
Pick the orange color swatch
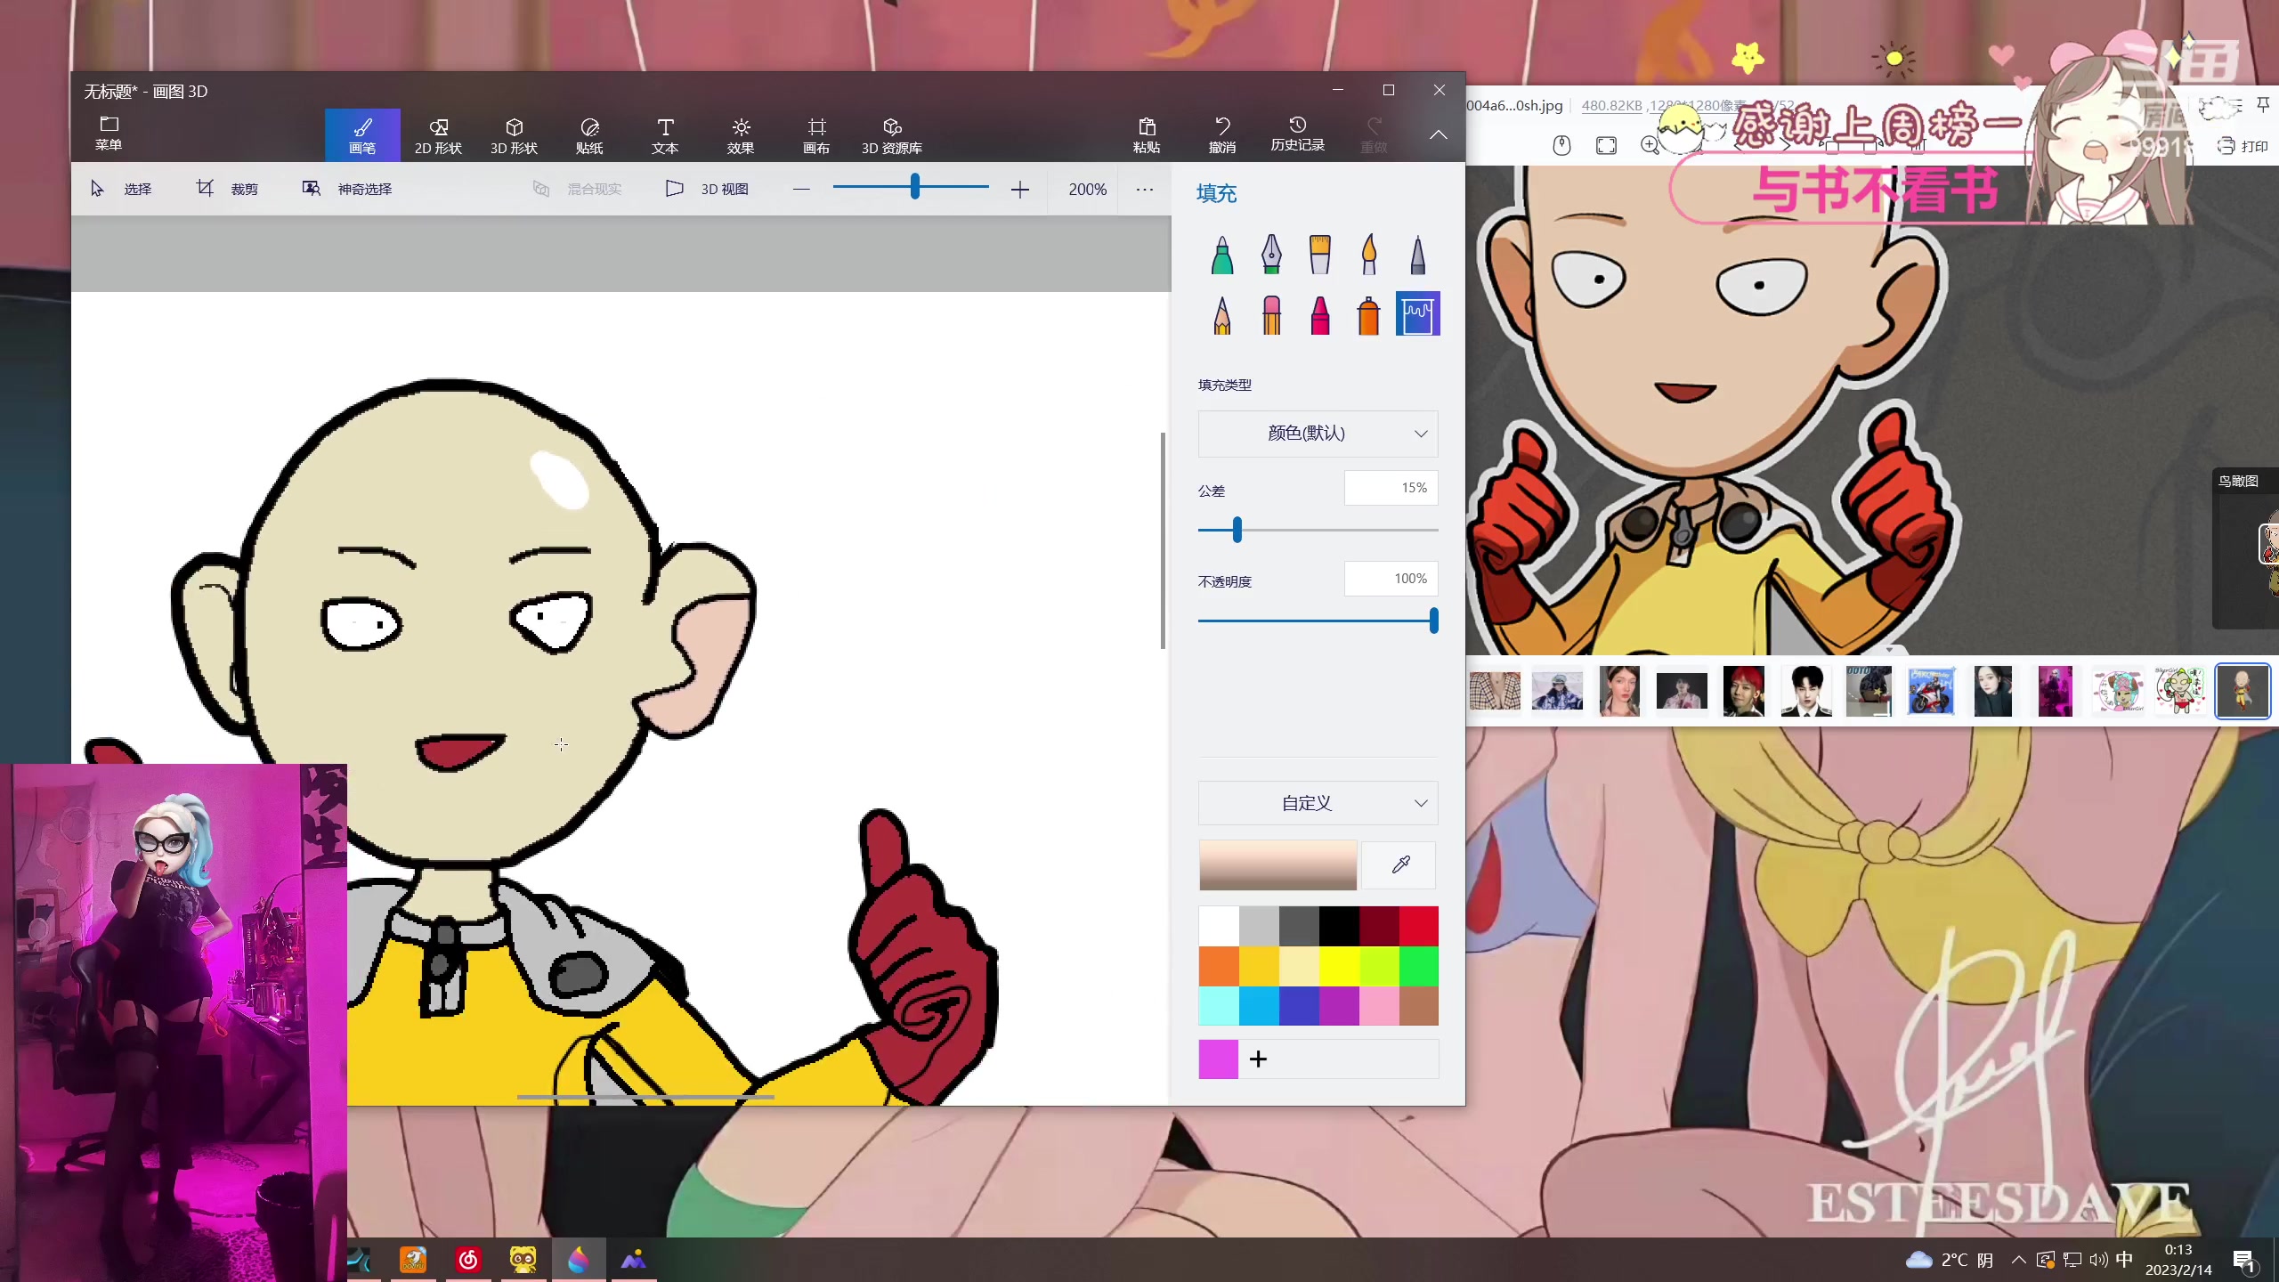coord(1219,966)
